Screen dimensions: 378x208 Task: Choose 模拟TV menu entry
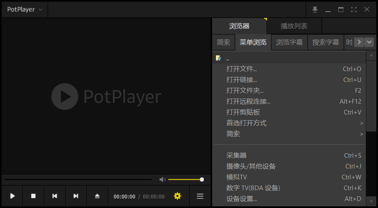coord(289,177)
